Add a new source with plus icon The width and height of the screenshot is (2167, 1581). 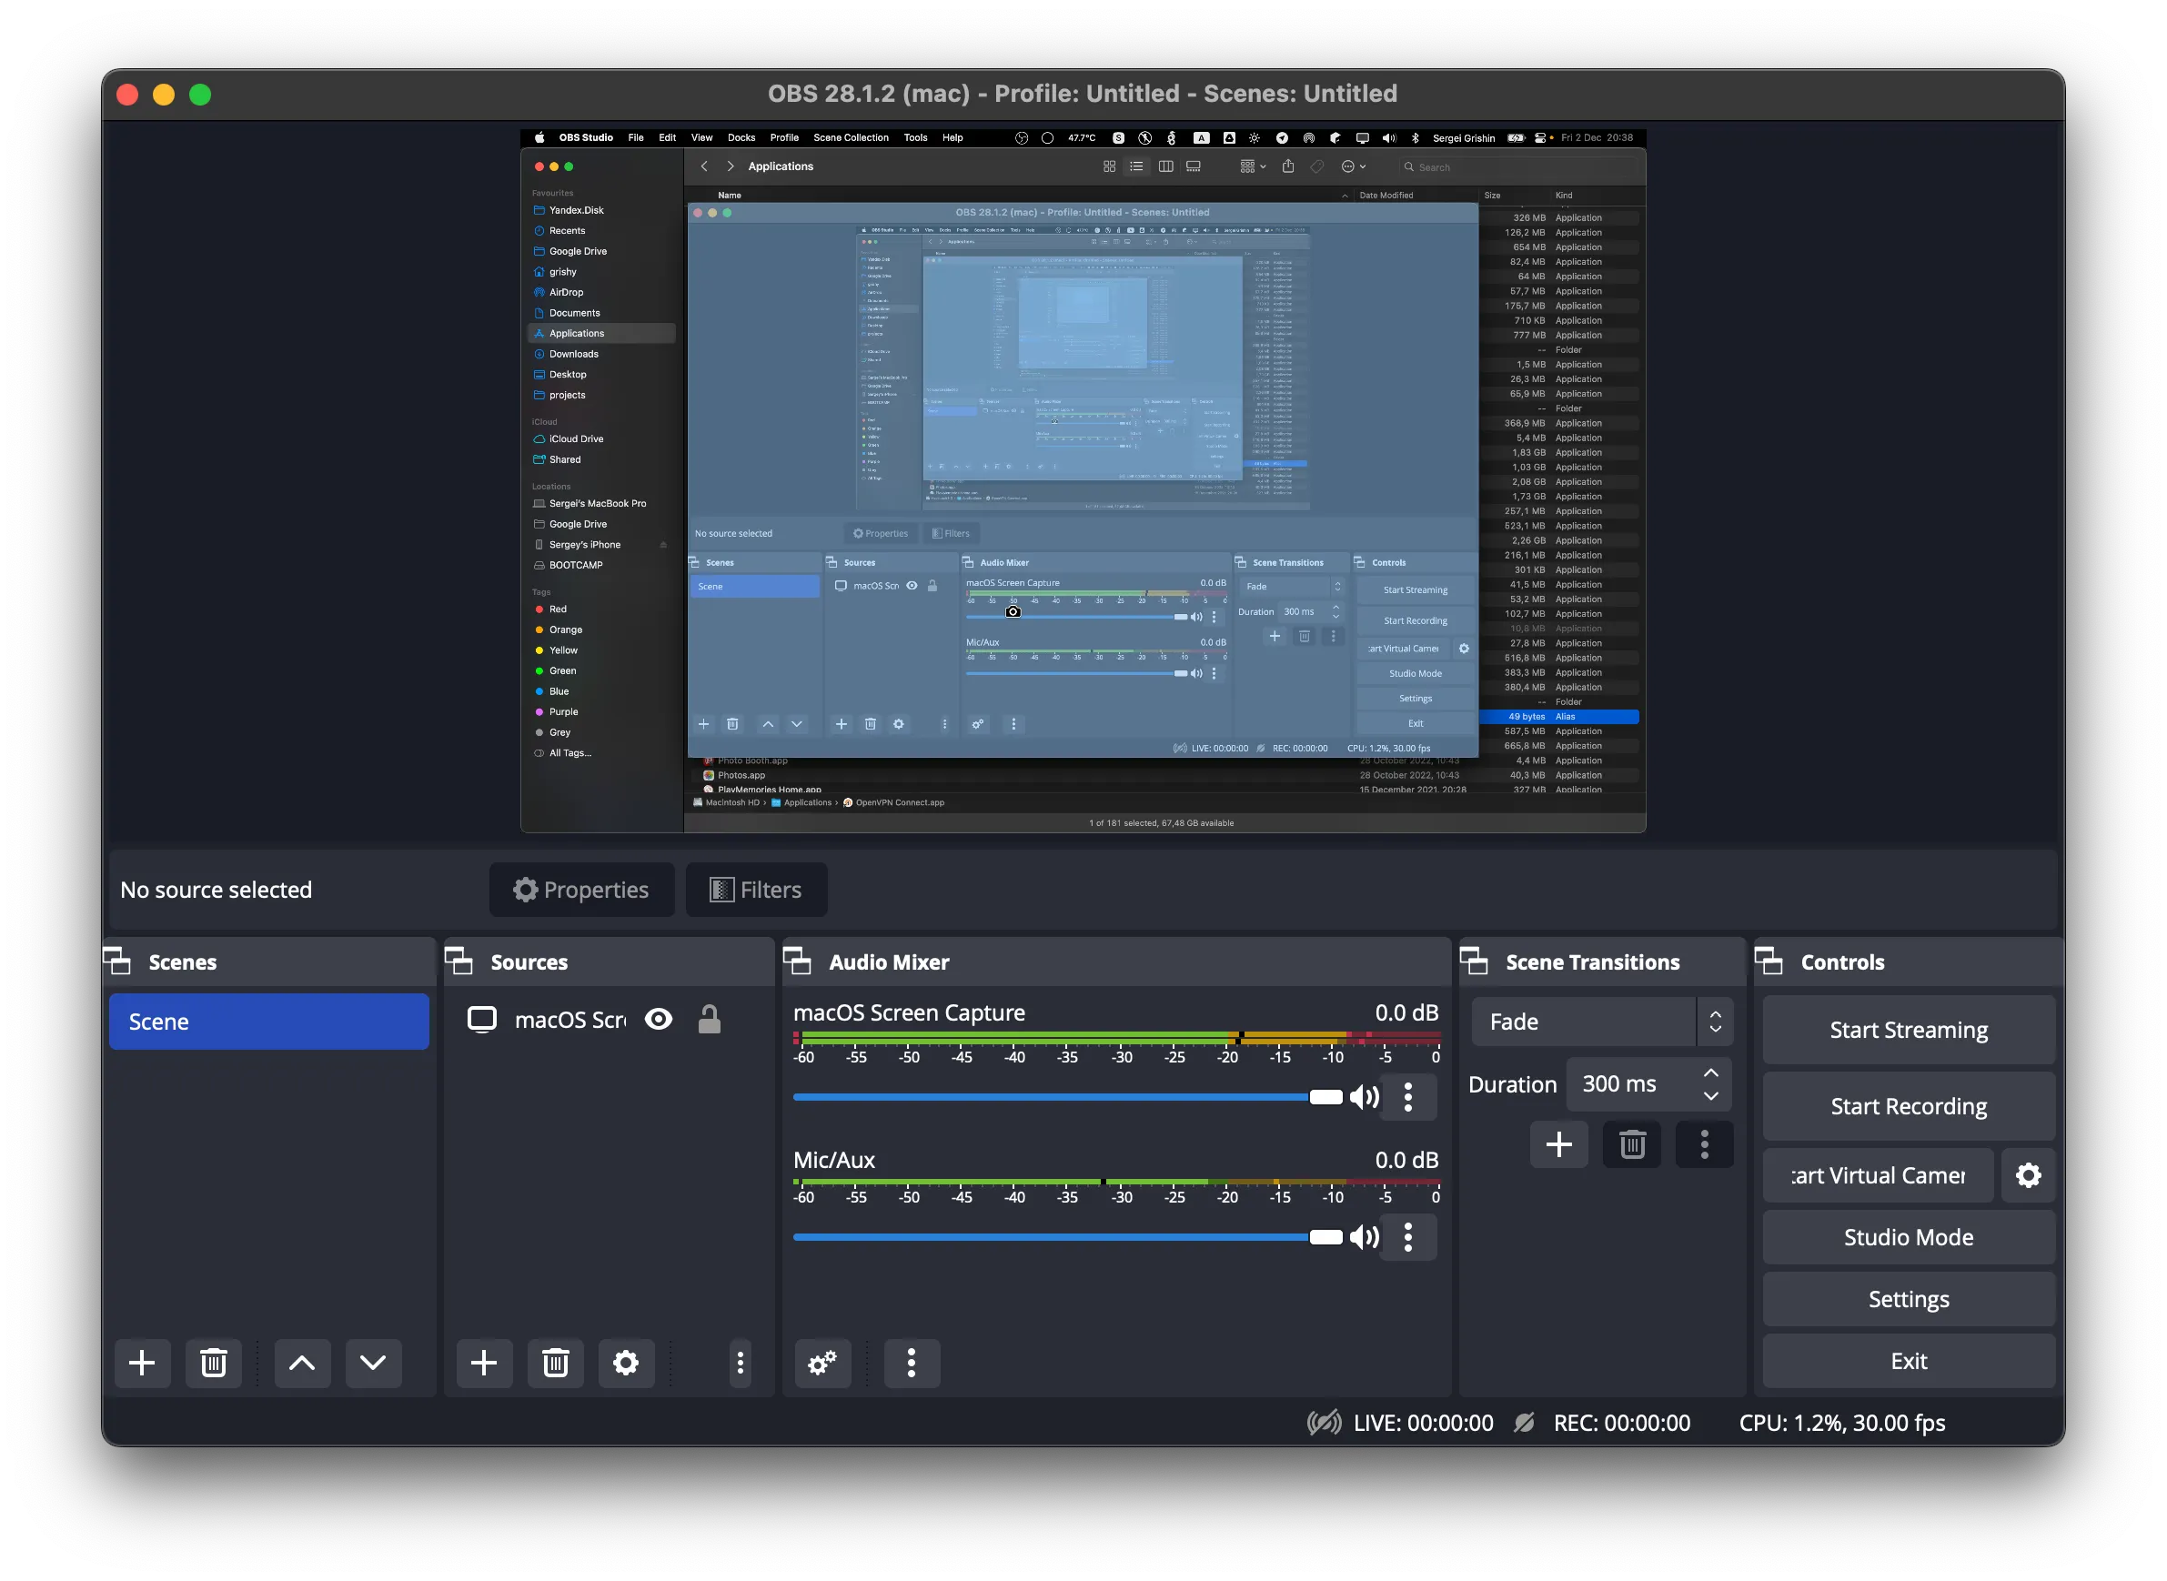(483, 1362)
